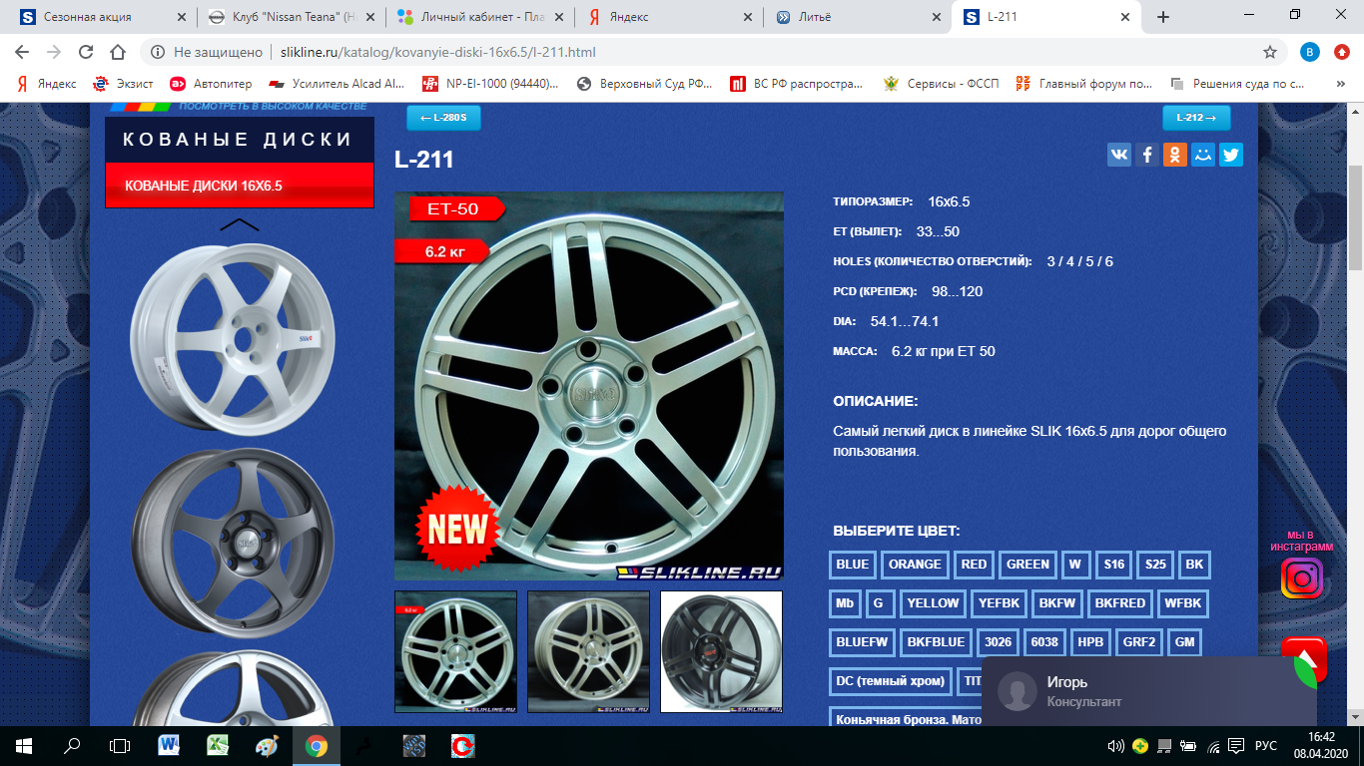This screenshot has height=766, width=1364.
Task: Reload the current page
Action: tap(86, 52)
